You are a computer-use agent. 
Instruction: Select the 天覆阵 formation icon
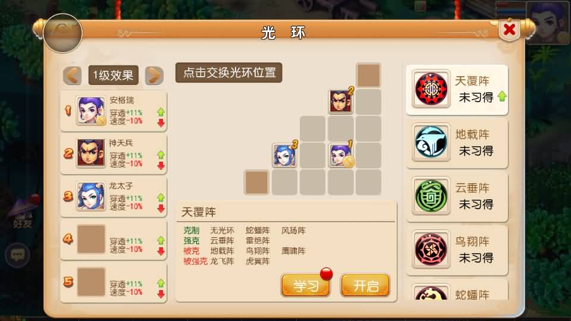click(431, 89)
